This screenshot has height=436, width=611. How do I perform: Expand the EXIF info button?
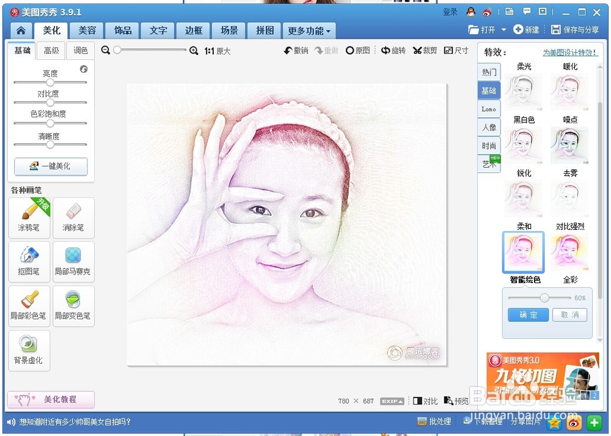[392, 401]
